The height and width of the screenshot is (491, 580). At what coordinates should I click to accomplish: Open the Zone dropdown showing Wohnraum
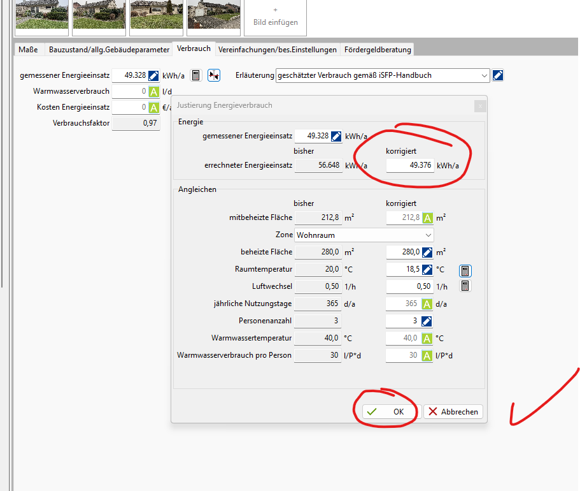click(x=364, y=235)
